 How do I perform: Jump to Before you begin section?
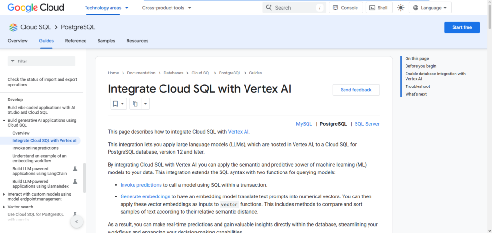pyautogui.click(x=421, y=66)
